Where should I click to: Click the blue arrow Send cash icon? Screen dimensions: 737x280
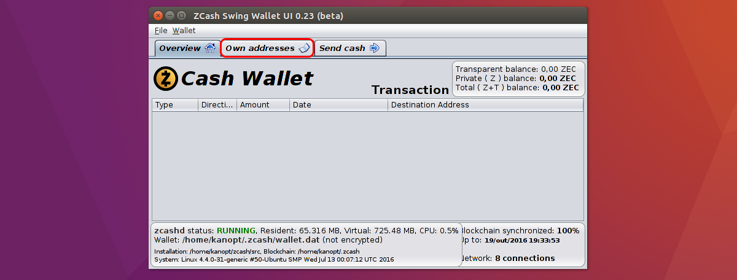click(374, 48)
